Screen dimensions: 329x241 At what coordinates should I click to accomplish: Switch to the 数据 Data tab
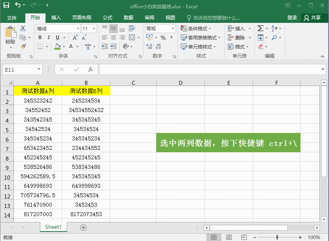tap(129, 18)
